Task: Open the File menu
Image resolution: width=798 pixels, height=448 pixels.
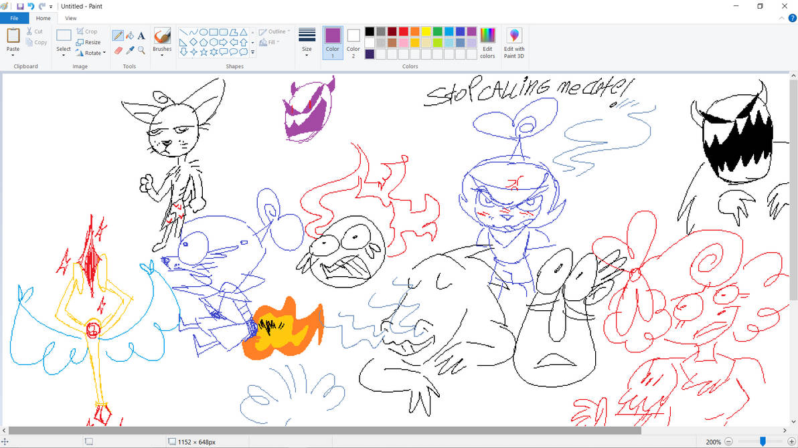Action: tap(14, 18)
